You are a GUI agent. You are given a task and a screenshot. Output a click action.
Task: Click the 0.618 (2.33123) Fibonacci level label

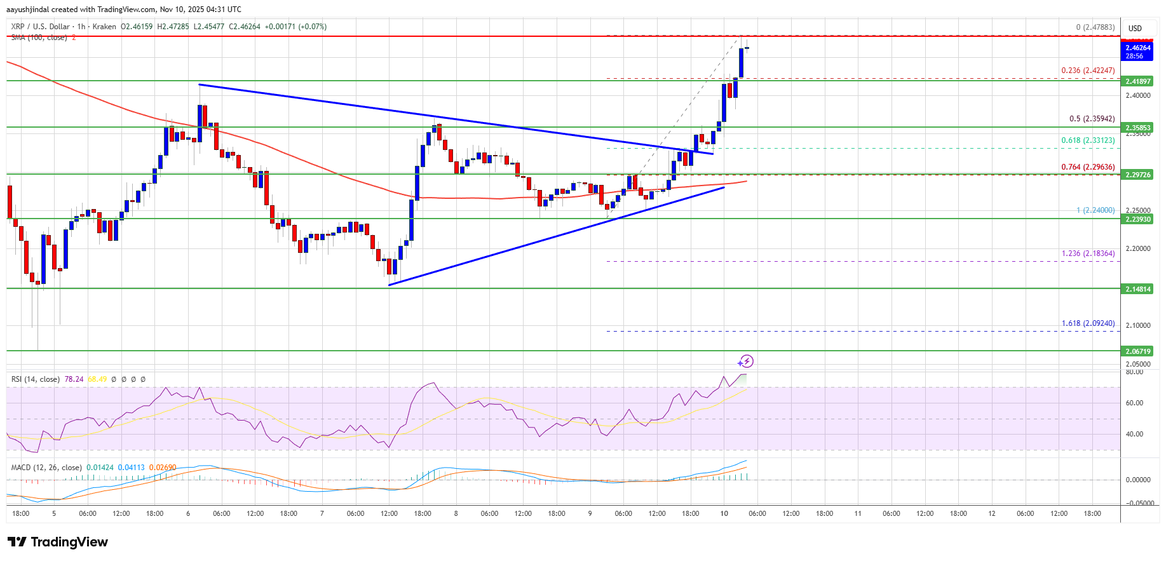[x=1088, y=140]
